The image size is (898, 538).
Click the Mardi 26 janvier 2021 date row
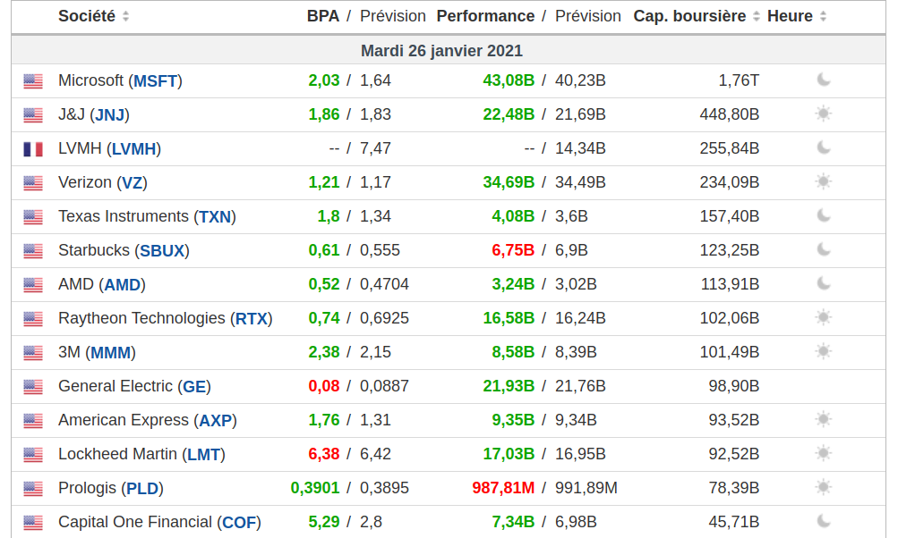tap(441, 51)
